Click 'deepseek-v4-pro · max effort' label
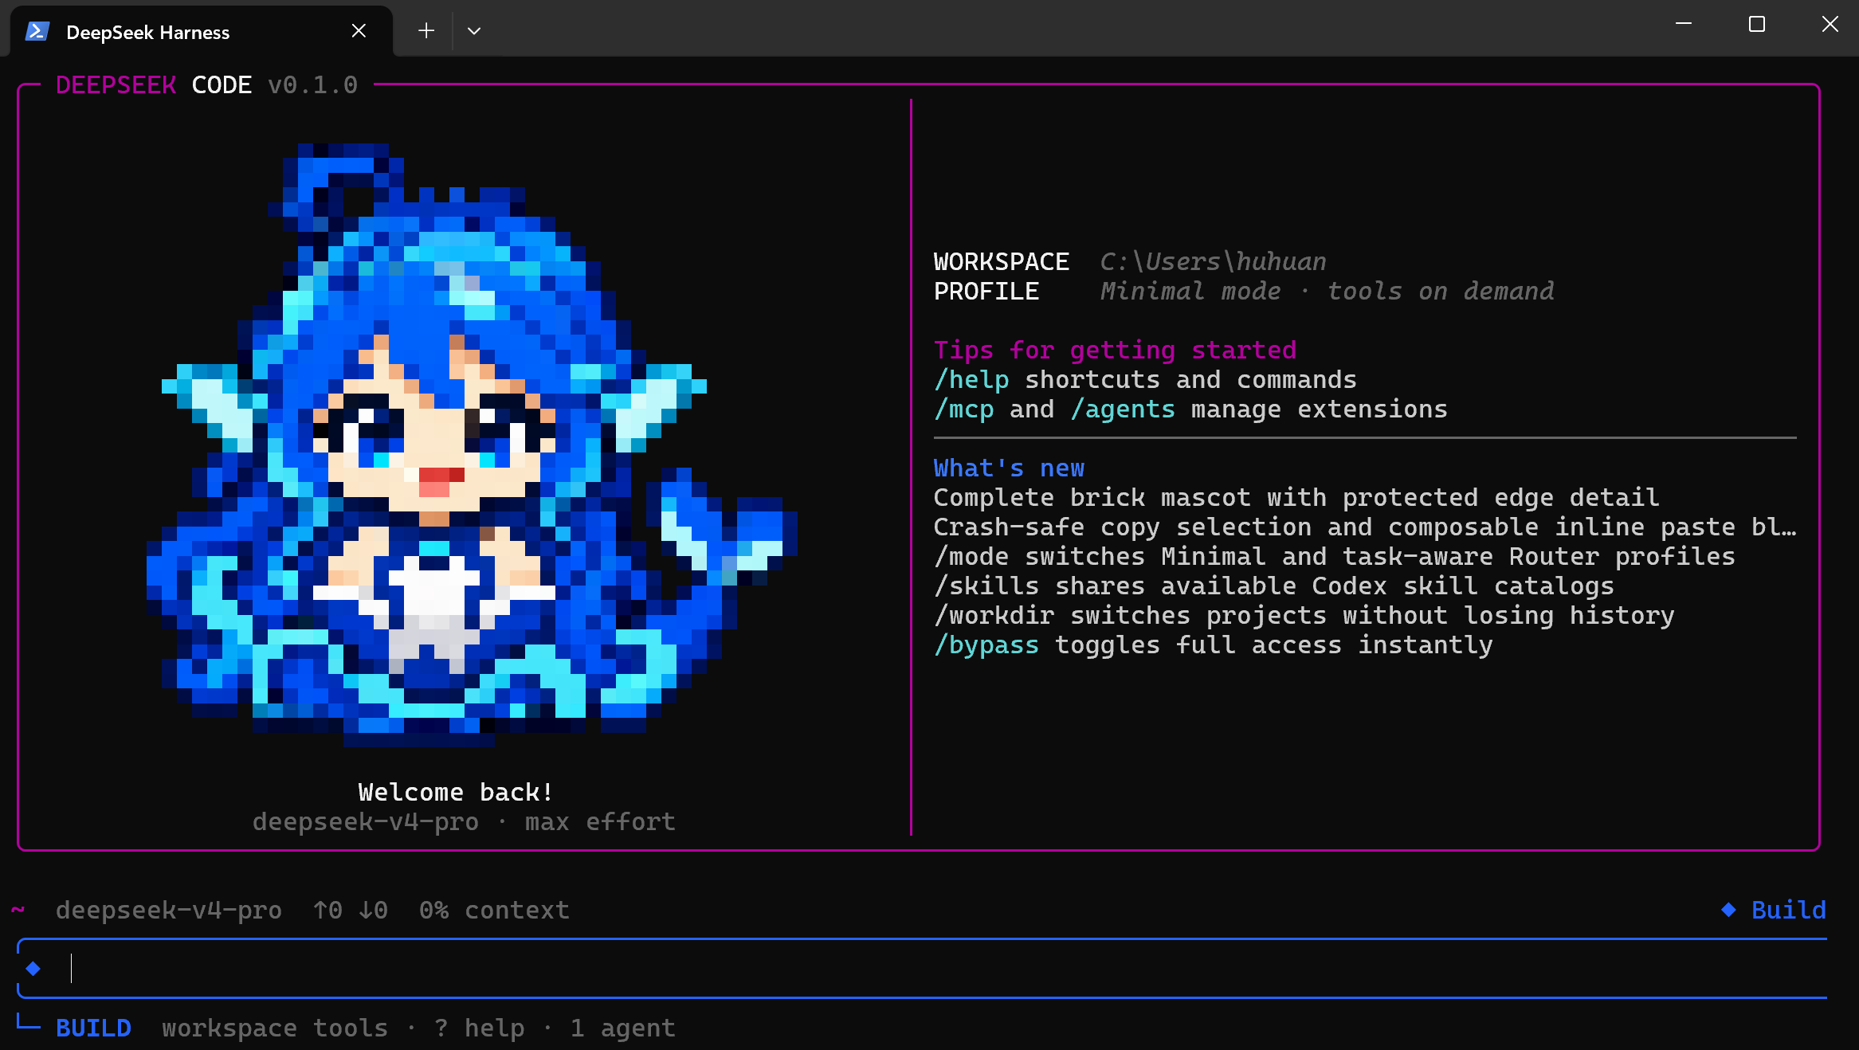This screenshot has width=1859, height=1050. coord(464,821)
